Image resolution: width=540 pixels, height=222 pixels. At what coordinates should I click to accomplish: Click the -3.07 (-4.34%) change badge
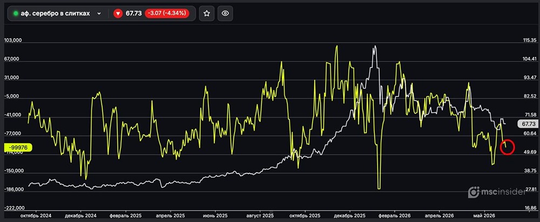tap(167, 13)
